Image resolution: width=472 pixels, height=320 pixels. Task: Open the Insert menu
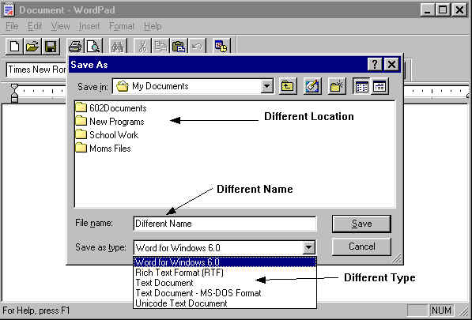point(89,26)
